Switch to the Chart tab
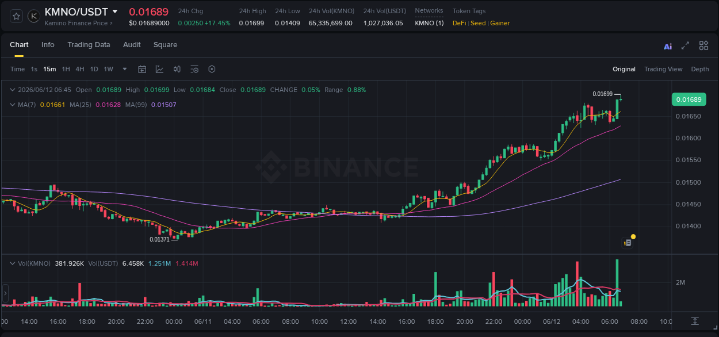The width and height of the screenshot is (719, 337). point(19,45)
